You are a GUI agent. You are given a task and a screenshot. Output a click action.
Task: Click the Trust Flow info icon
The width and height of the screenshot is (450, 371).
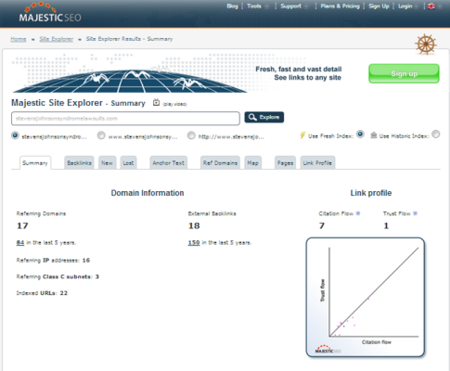point(415,213)
